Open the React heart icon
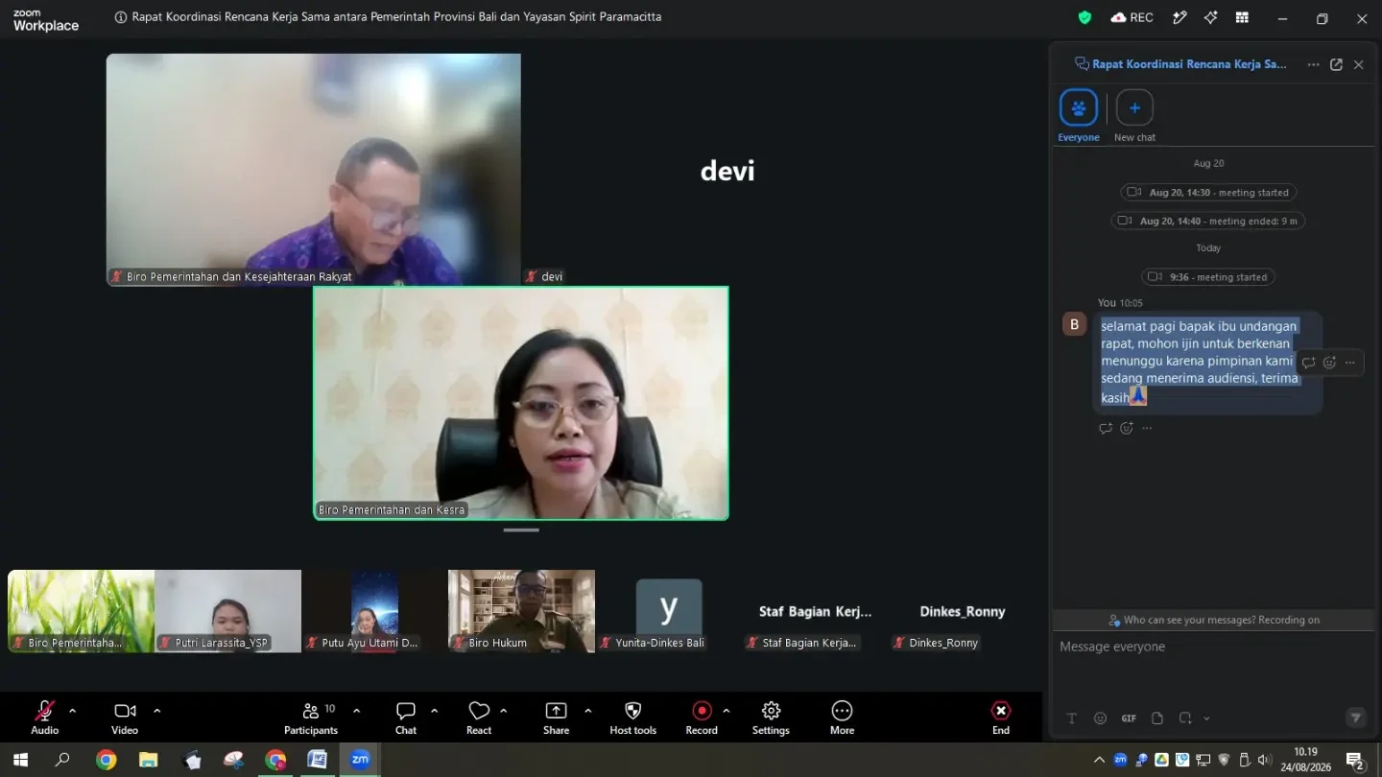The height and width of the screenshot is (777, 1382). (x=479, y=711)
